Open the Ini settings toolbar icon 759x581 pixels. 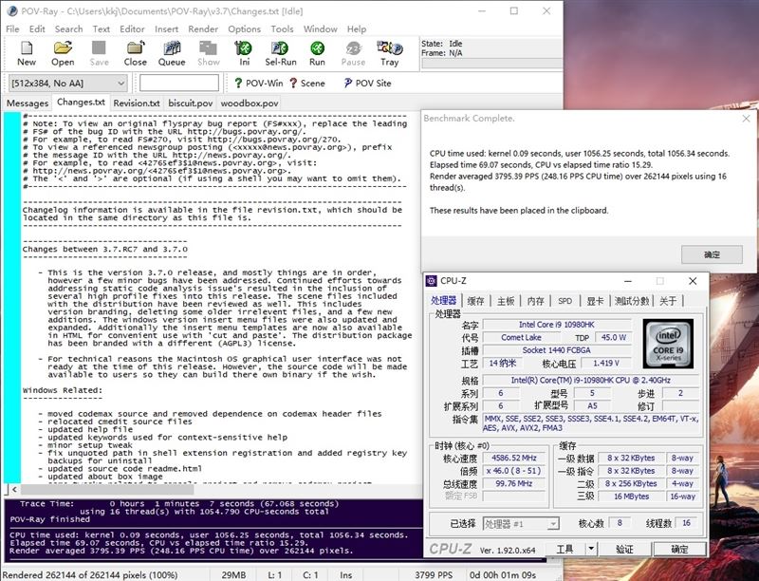244,54
